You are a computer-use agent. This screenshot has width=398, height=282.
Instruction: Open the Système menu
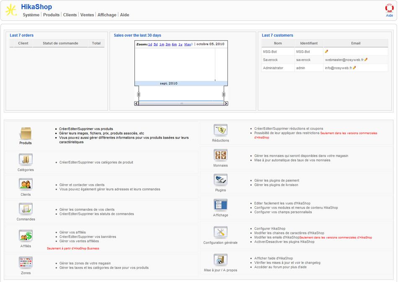point(31,15)
